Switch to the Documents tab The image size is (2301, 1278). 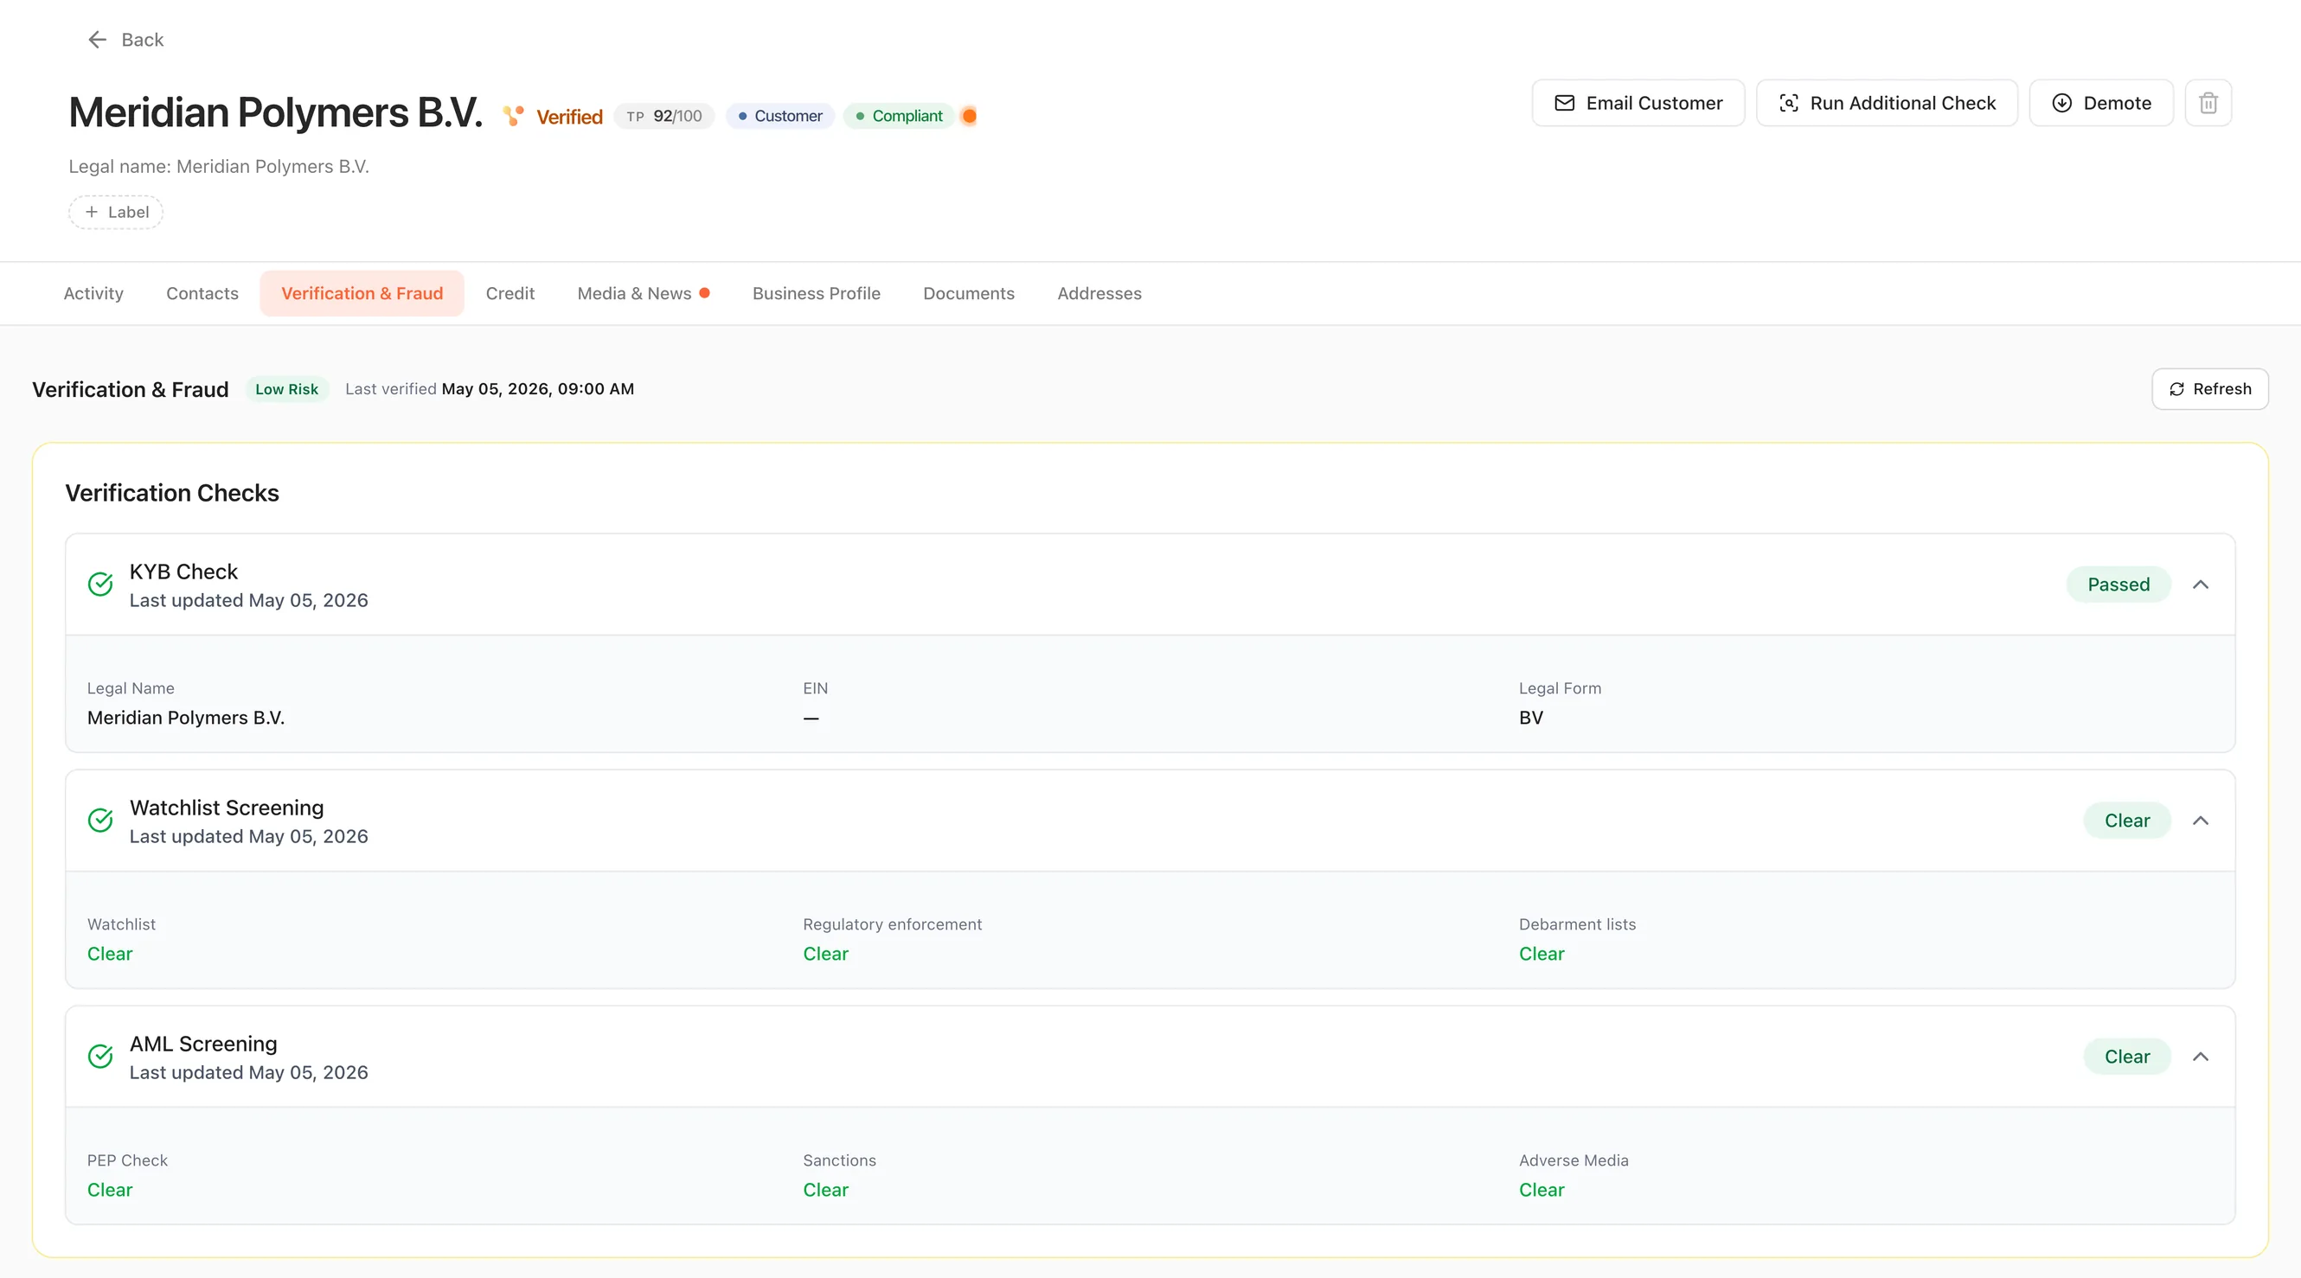[969, 293]
